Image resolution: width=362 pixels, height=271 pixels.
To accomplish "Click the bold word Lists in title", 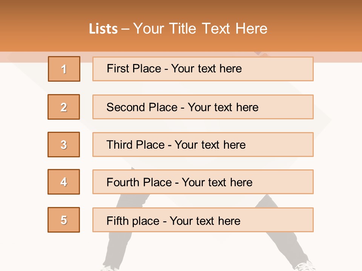I will tap(103, 29).
